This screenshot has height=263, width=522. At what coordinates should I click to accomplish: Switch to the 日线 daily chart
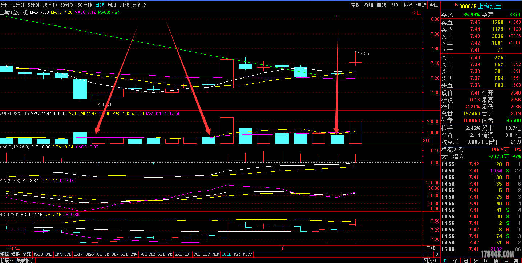coord(100,5)
